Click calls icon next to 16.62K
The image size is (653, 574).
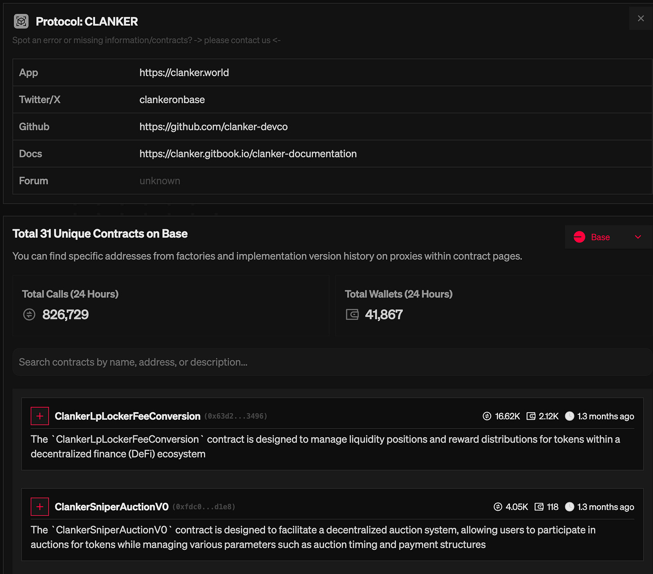(487, 416)
